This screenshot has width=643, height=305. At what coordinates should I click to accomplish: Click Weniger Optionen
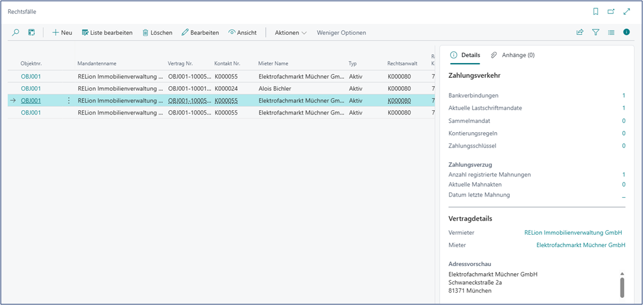(341, 32)
